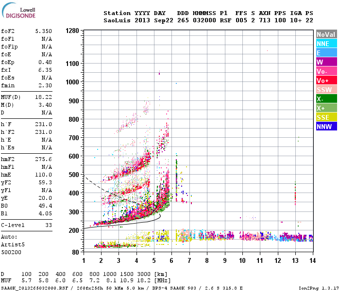The width and height of the screenshot is (340, 291).
Task: Select the X+ light green legend swatch
Action: coord(326,108)
